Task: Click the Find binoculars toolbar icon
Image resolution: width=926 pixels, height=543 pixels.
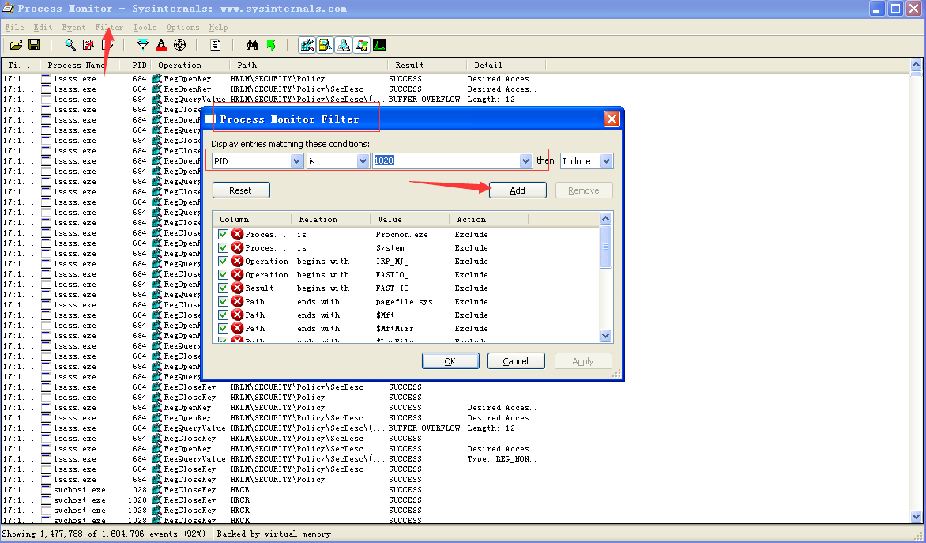Action: pos(252,45)
